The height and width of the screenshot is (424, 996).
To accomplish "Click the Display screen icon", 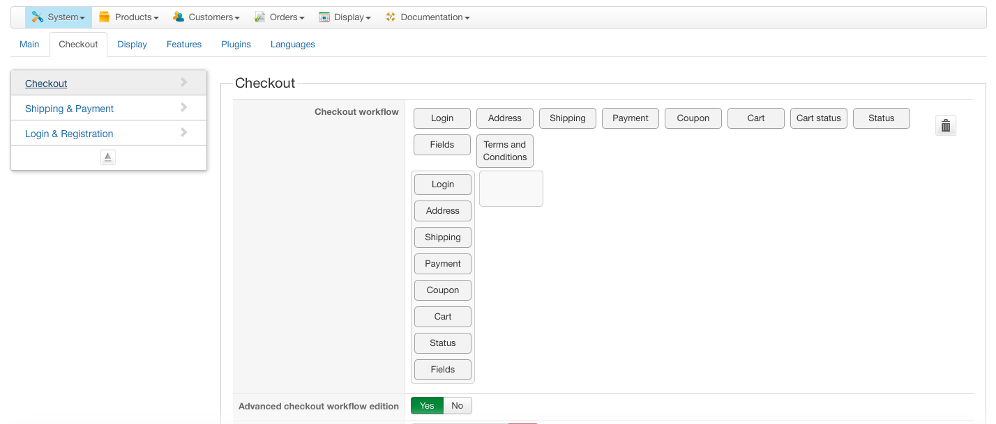I will pos(324,17).
